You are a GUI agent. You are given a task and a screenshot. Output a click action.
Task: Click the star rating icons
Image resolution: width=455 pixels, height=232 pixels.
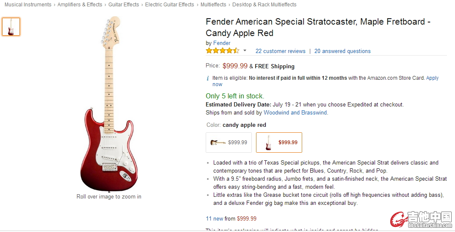coord(222,51)
